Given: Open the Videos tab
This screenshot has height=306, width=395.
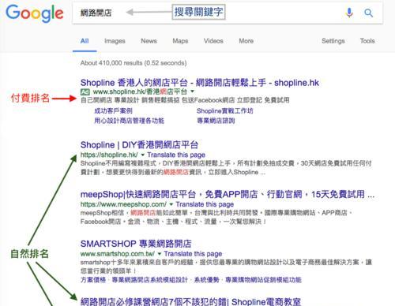Looking at the screenshot, I should coord(213,41).
